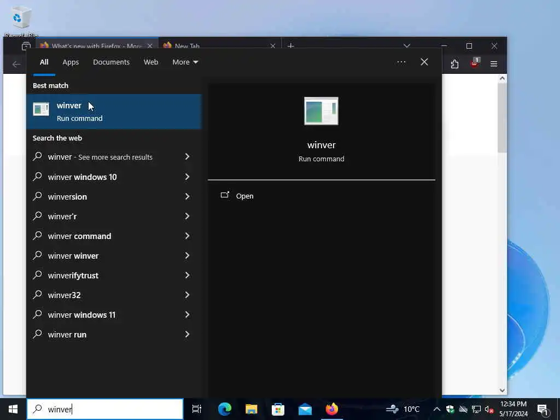
Task: Expand chevron for 'winver run'
Action: point(187,334)
